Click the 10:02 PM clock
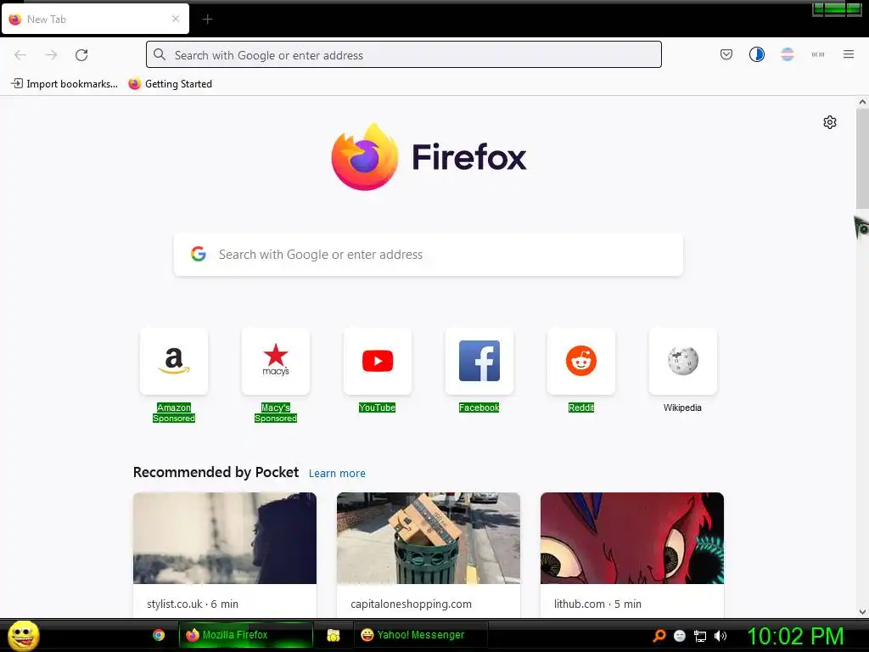The height and width of the screenshot is (652, 869). 795,636
